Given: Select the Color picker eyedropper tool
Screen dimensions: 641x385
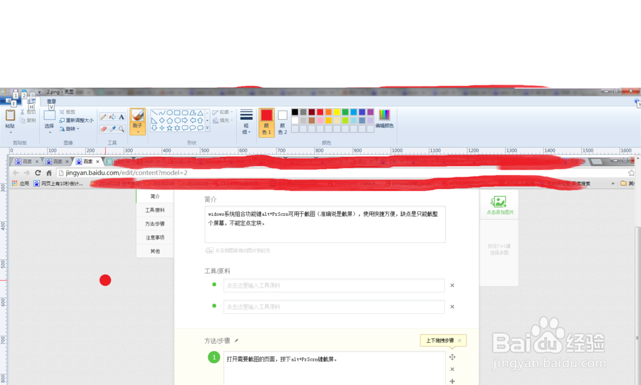Looking at the screenshot, I should [x=112, y=129].
